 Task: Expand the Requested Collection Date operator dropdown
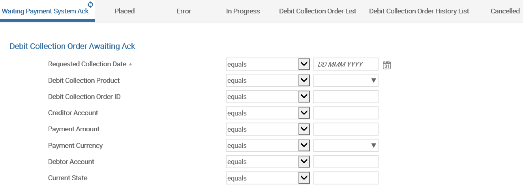[x=304, y=64]
